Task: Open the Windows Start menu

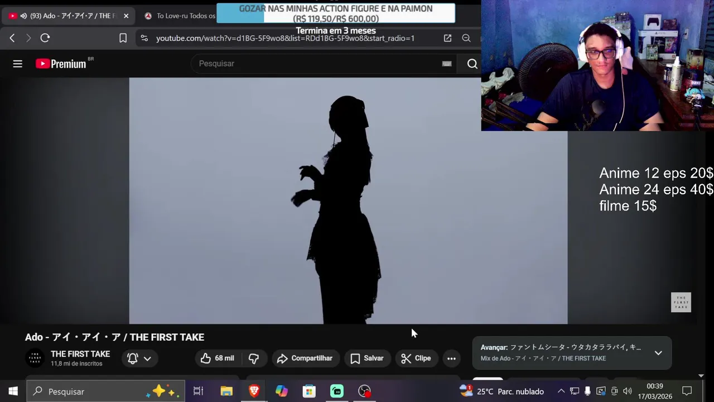Action: 13,391
